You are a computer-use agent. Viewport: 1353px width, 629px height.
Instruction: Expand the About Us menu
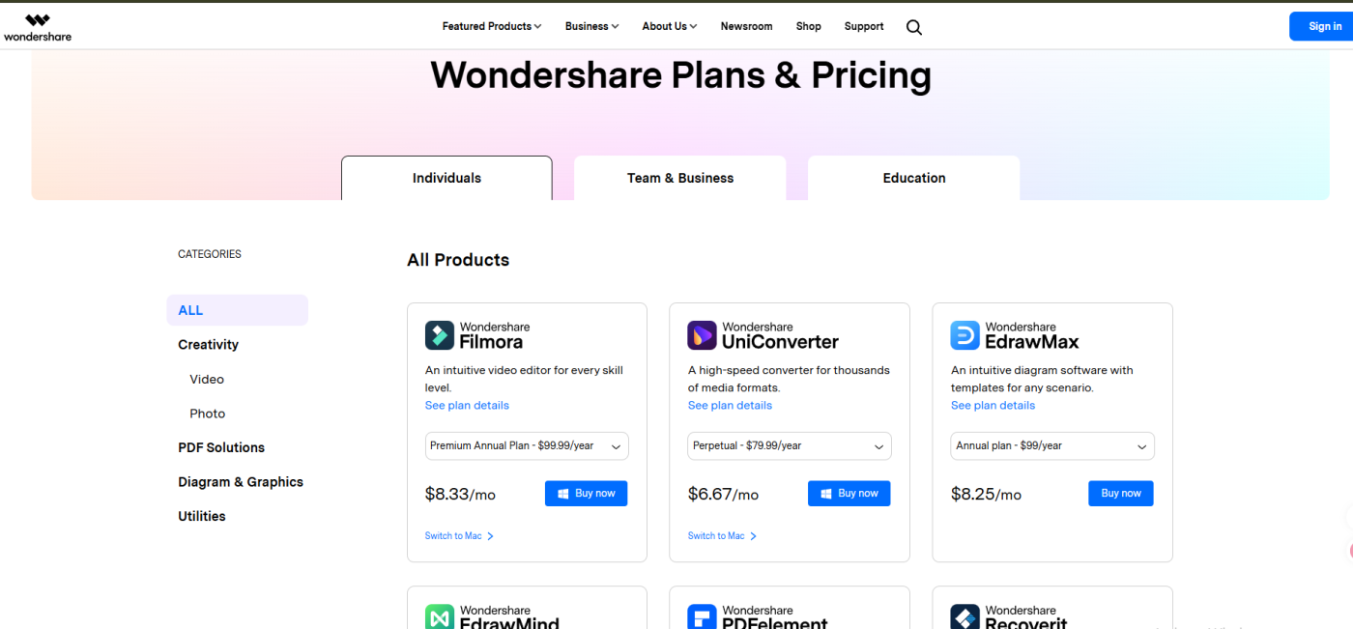pos(670,26)
